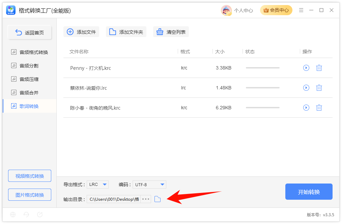This screenshot has height=224, width=342.
Task: Open output folder icon
Action: [158, 199]
